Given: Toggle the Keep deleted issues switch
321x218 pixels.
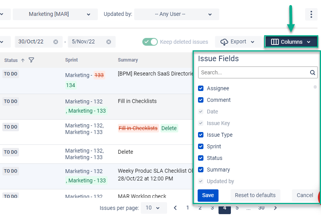Looking at the screenshot, I should tap(150, 42).
